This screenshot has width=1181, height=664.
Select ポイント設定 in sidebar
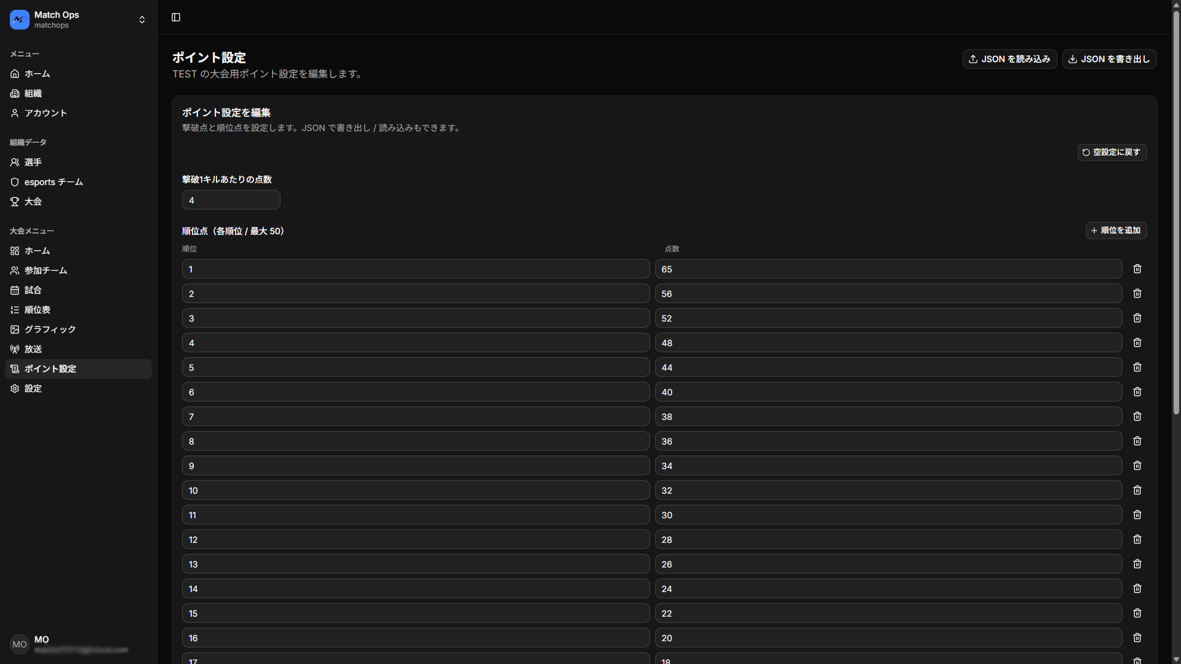(x=78, y=369)
